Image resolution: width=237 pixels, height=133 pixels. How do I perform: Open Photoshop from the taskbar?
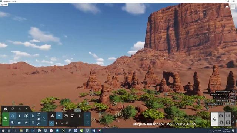[33, 130]
